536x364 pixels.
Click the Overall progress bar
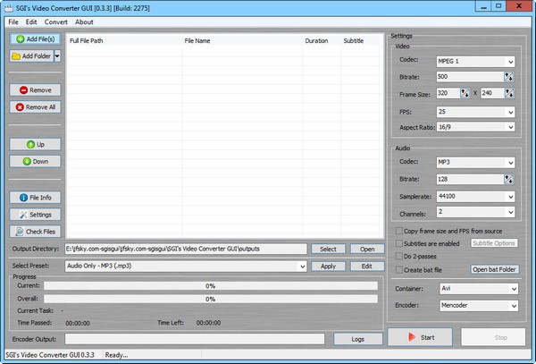coord(211,299)
